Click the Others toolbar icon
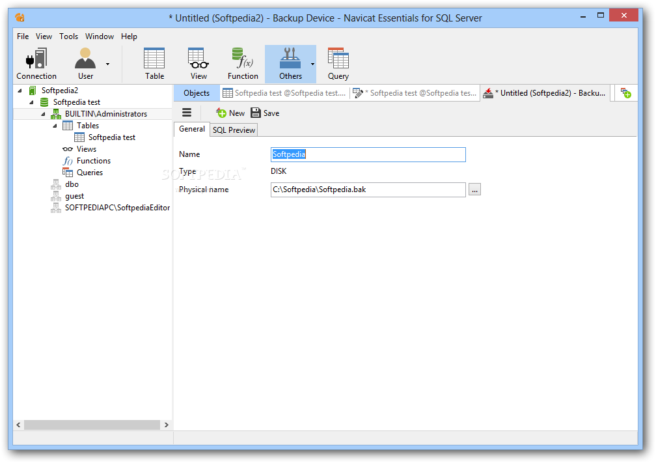The image size is (656, 463). [290, 64]
